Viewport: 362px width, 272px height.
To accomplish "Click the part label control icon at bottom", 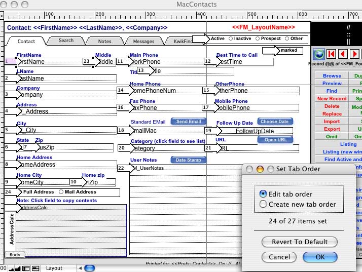I will [x=33, y=268].
